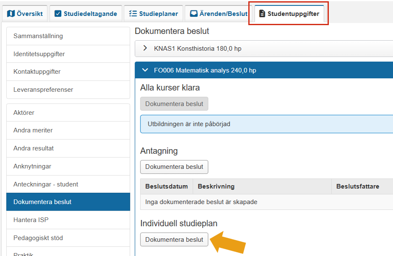The width and height of the screenshot is (393, 256).
Task: Click the Alla kurser klara heading
Action: pos(170,88)
